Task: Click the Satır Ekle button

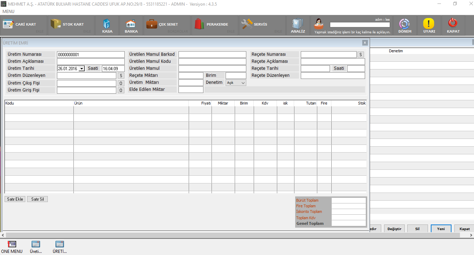Action: (x=15, y=199)
